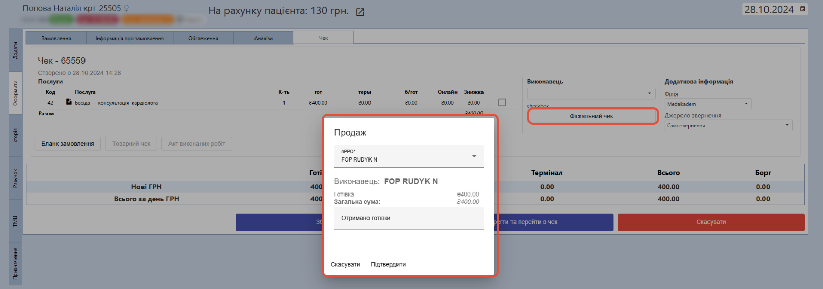Screen dimensions: 823x289
Task: Click the red Скасувати button
Action: coord(711,222)
